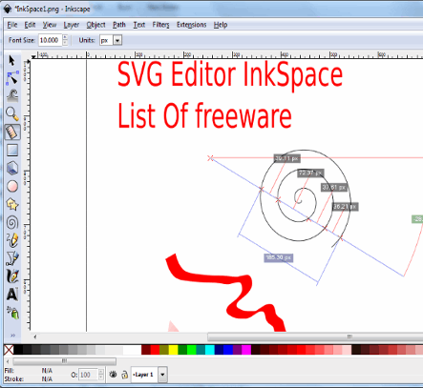This screenshot has height=388, width=423.
Task: Open the Filters menu
Action: tap(160, 25)
